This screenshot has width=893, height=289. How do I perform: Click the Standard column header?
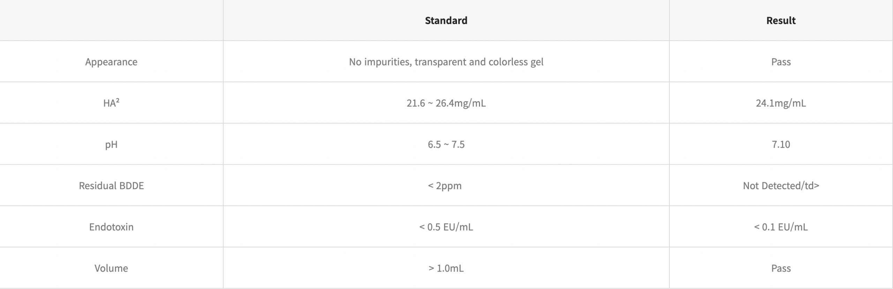coord(446,21)
